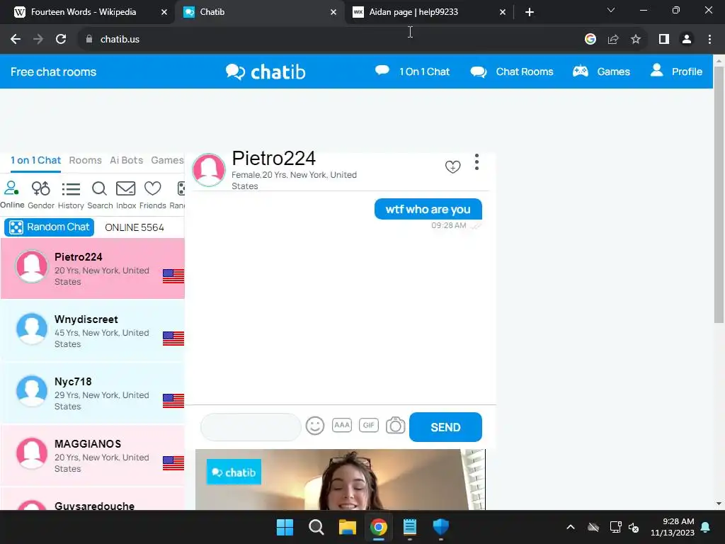Show hidden system tray icons

pyautogui.click(x=571, y=527)
